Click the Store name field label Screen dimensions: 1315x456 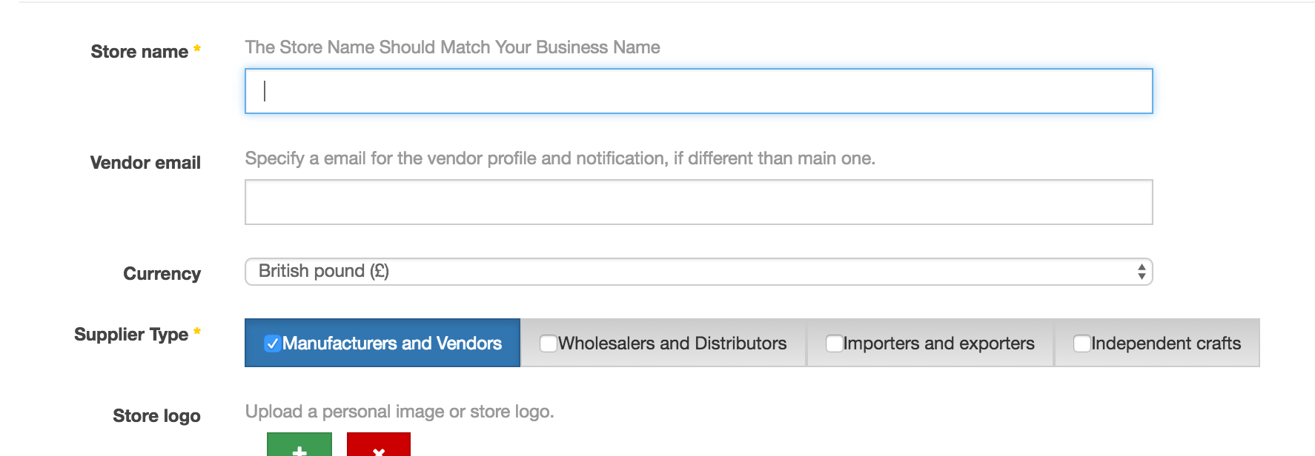pyautogui.click(x=139, y=52)
